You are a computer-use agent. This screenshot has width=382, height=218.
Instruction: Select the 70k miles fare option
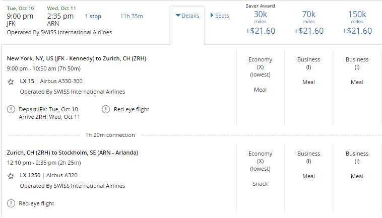coord(308,23)
